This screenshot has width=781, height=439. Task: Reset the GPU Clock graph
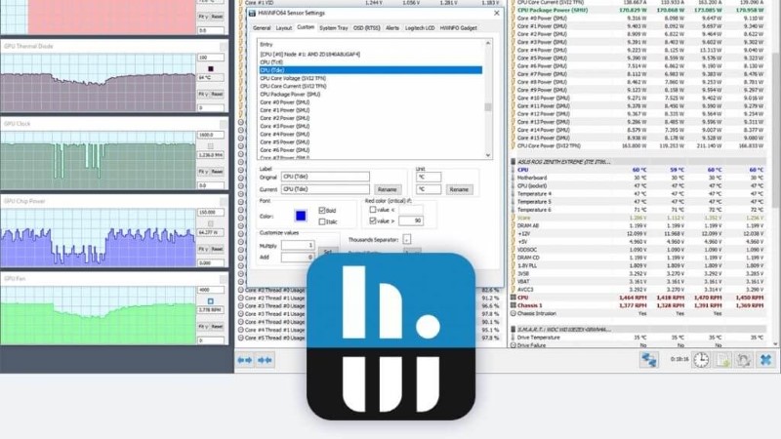point(217,172)
